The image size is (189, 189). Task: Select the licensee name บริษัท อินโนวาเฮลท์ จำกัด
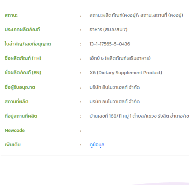click(115, 87)
